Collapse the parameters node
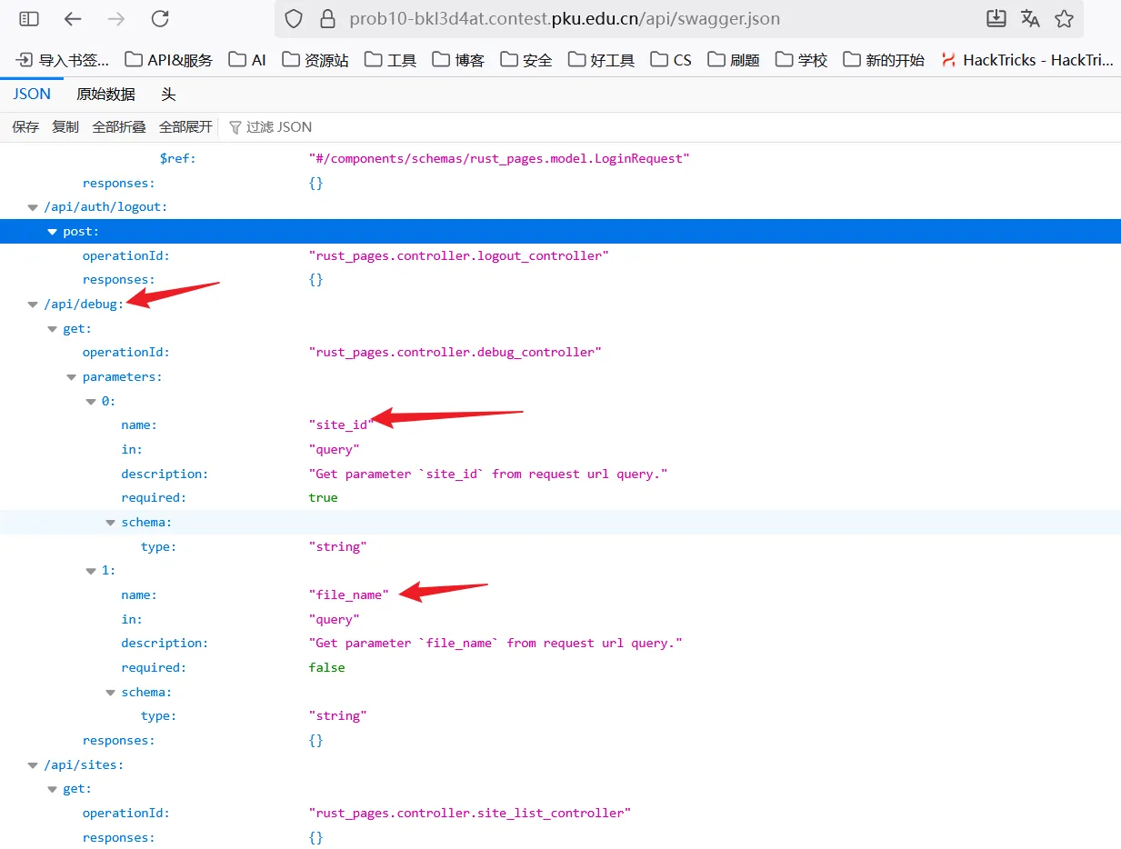Image resolution: width=1121 pixels, height=849 pixels. pos(72,377)
